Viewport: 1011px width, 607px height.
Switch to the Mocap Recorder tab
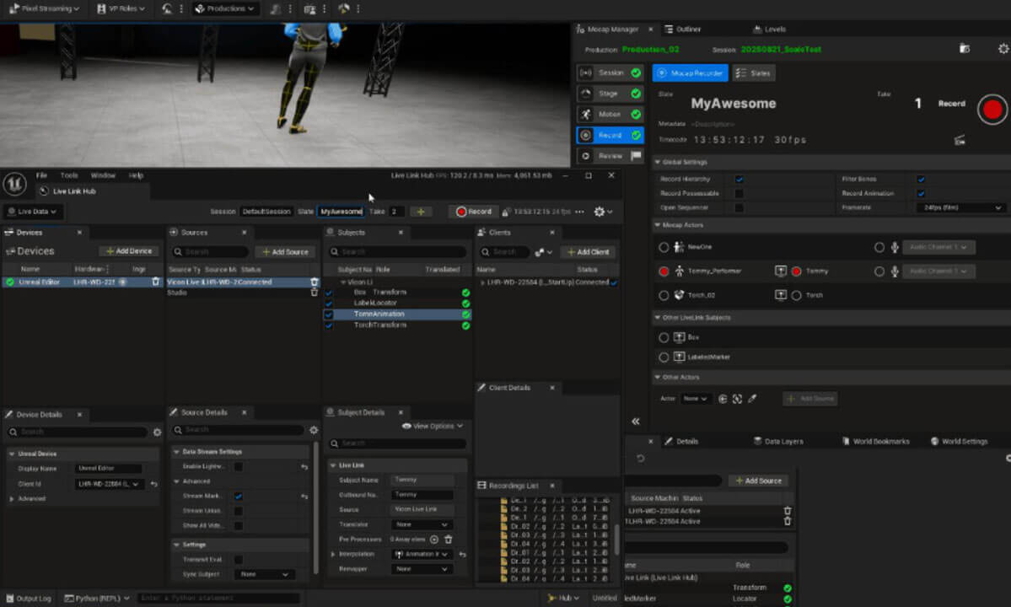(x=690, y=73)
